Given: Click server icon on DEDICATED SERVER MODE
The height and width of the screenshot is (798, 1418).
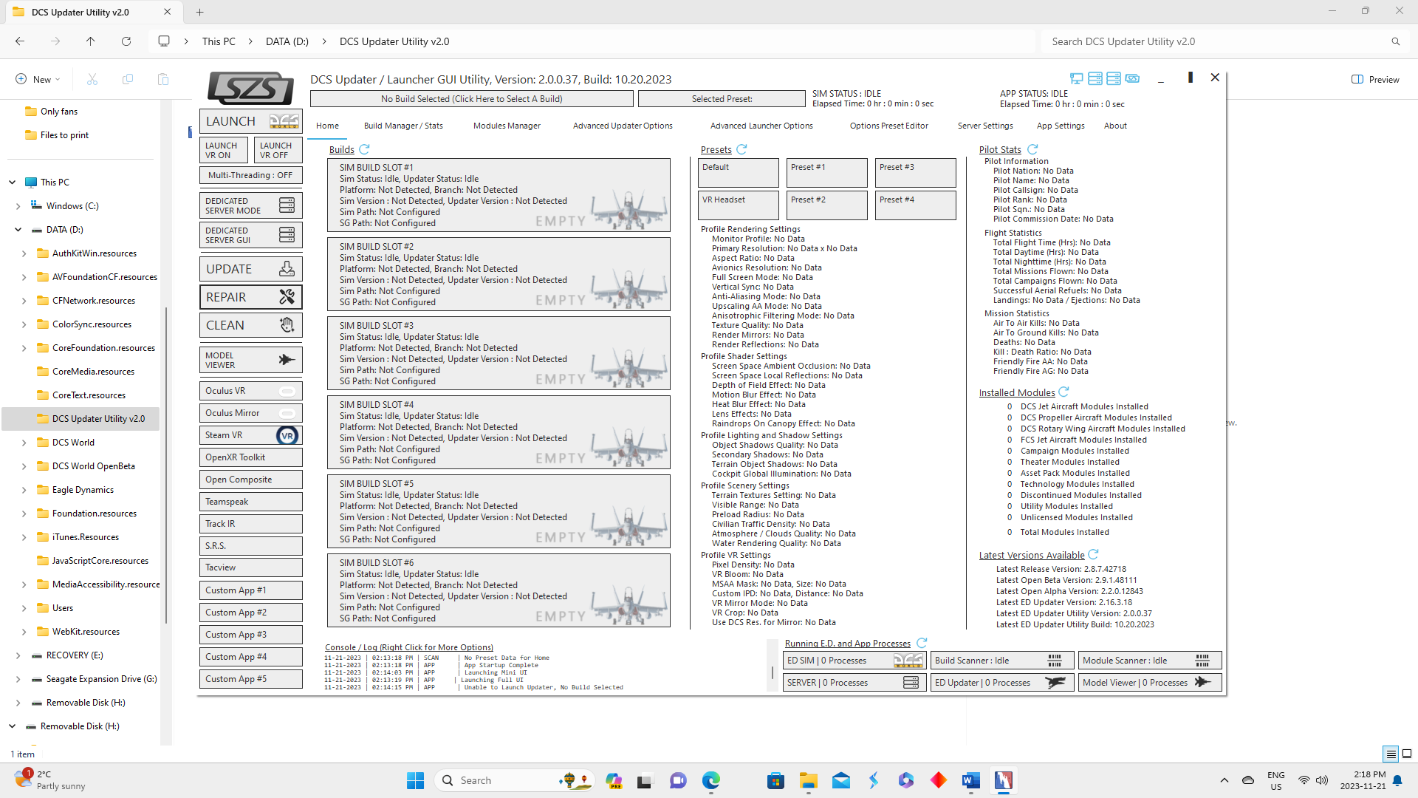Looking at the screenshot, I should point(287,205).
